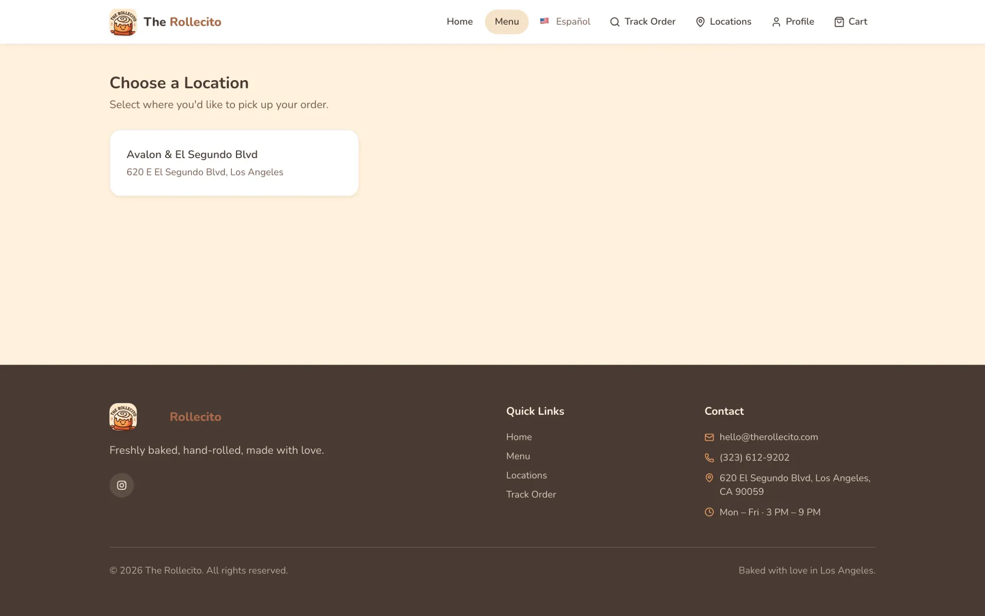Click the footer Home quick link
The width and height of the screenshot is (985, 616).
(x=519, y=437)
